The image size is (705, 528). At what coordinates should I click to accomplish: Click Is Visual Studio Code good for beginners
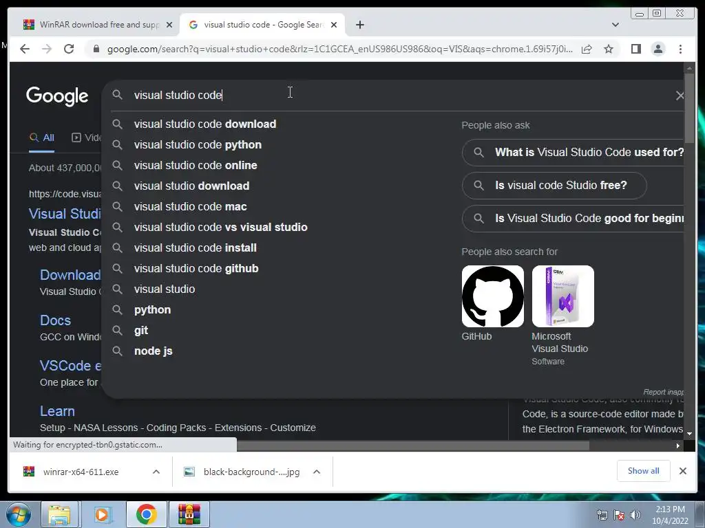pos(574,219)
